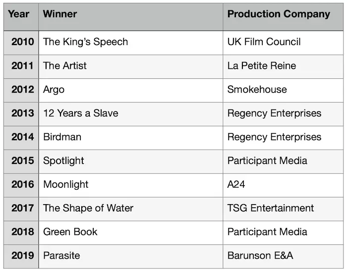Select the Production Company column header

point(283,17)
